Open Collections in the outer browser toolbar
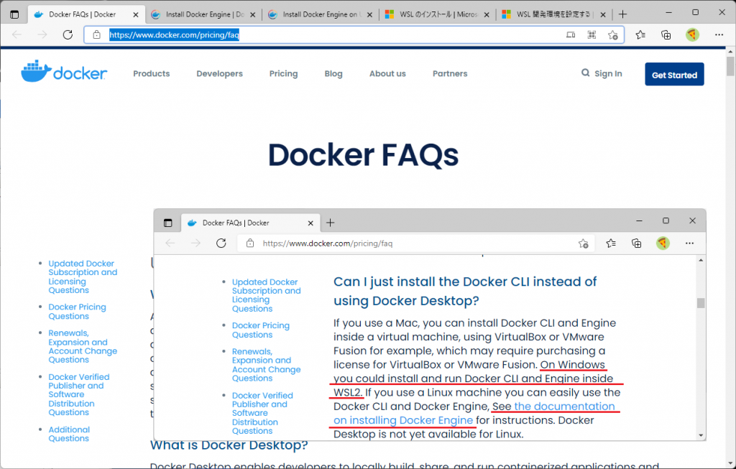Viewport: 736px width, 469px height. click(x=666, y=34)
